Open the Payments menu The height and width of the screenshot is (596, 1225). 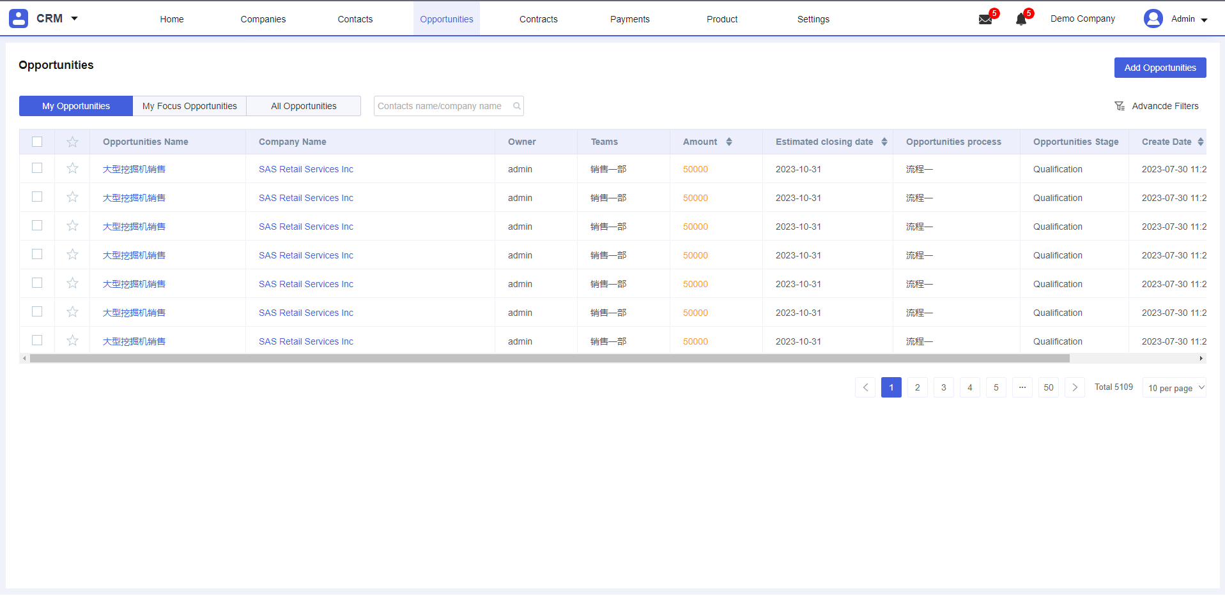[630, 19]
